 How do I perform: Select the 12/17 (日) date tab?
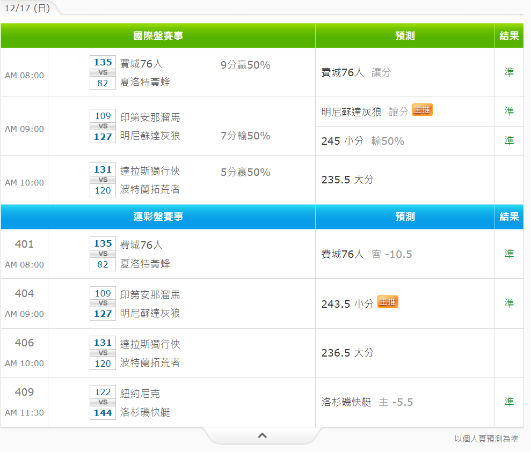(x=27, y=8)
